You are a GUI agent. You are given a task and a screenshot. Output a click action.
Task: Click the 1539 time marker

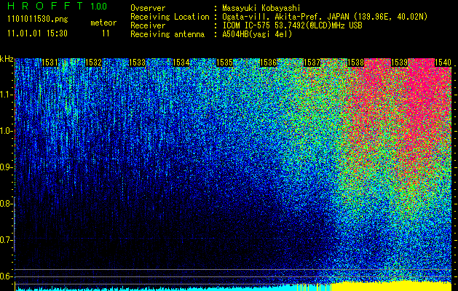[399, 63]
